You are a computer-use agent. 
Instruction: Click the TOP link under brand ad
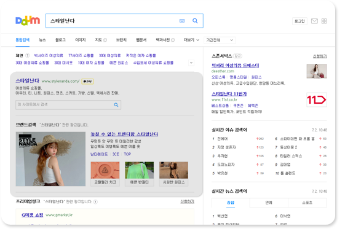pyautogui.click(x=127, y=154)
